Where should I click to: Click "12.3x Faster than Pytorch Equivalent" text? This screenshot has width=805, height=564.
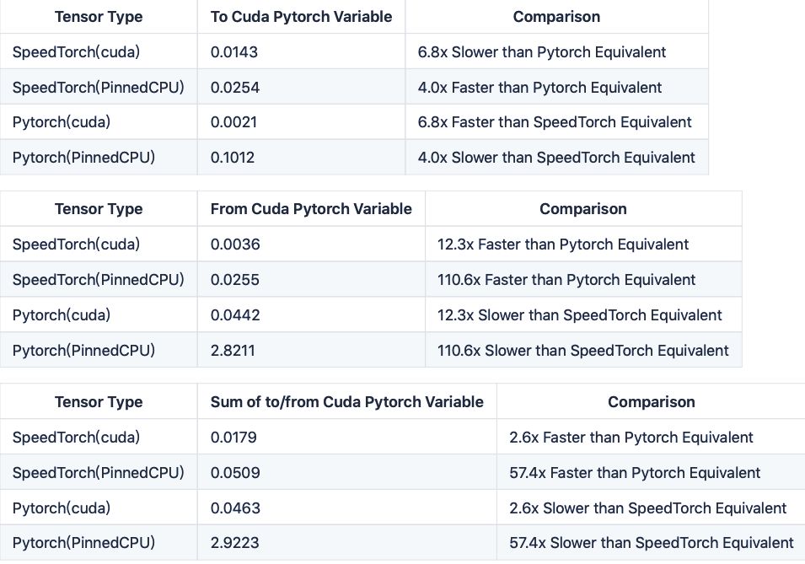[563, 244]
